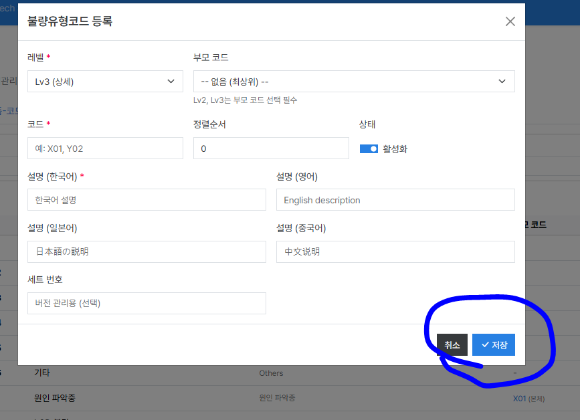The width and height of the screenshot is (580, 420).
Task: Select the 세트 번호 input field
Action: click(x=147, y=303)
